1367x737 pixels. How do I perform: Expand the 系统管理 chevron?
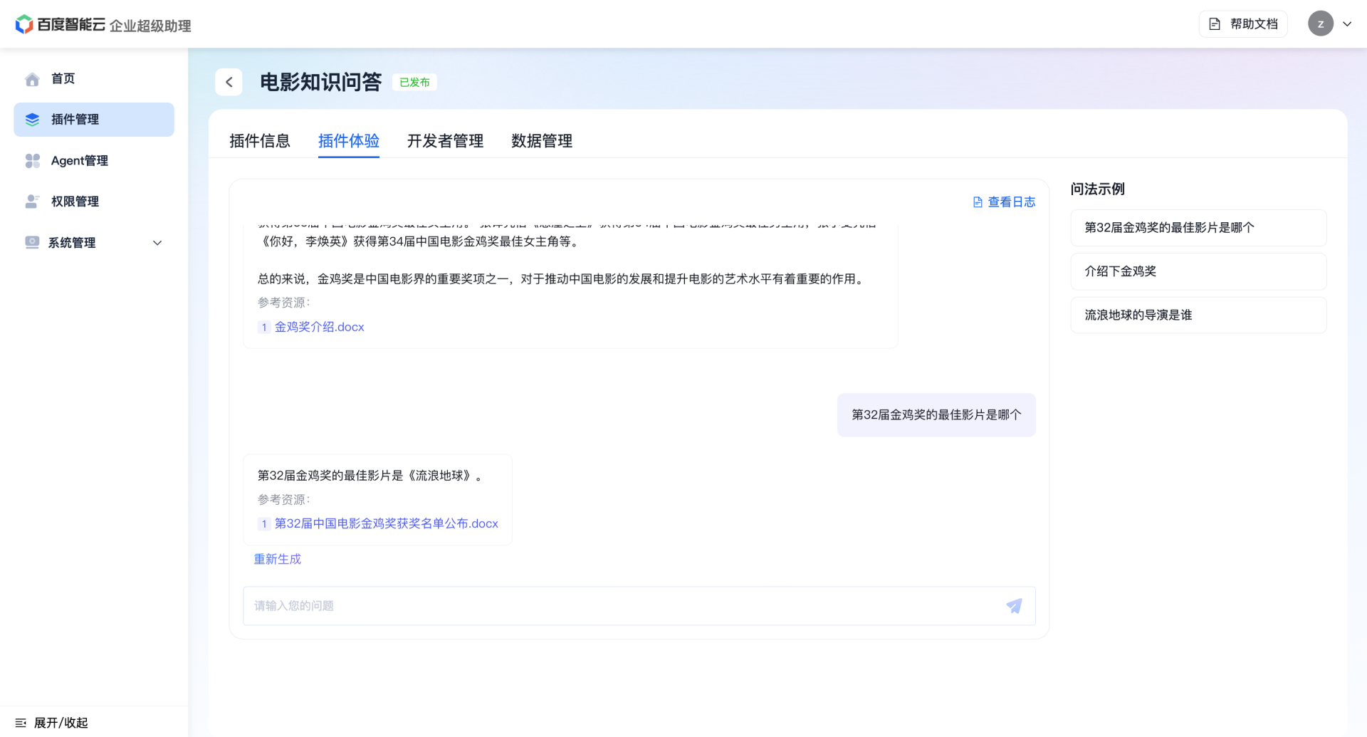coord(157,243)
